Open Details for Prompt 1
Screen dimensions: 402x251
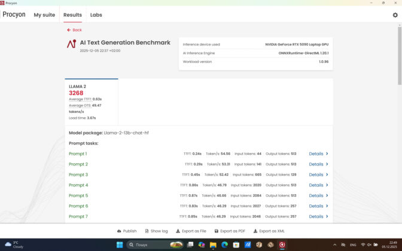coord(316,154)
